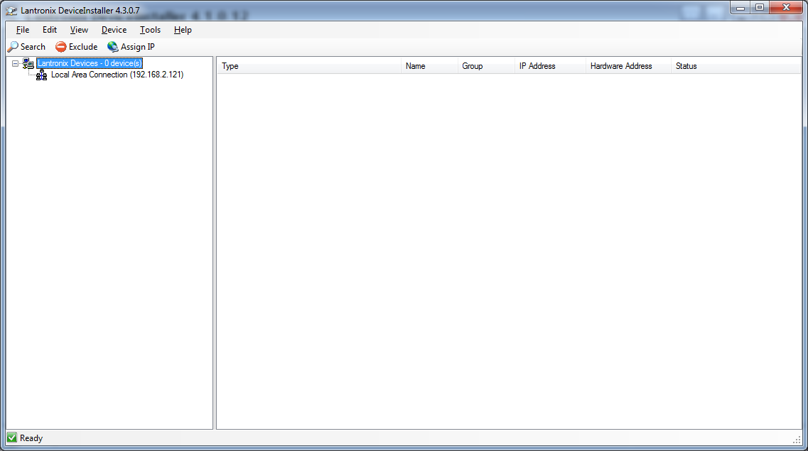Click the Assign IP globe icon
This screenshot has height=451, width=808.
[112, 47]
